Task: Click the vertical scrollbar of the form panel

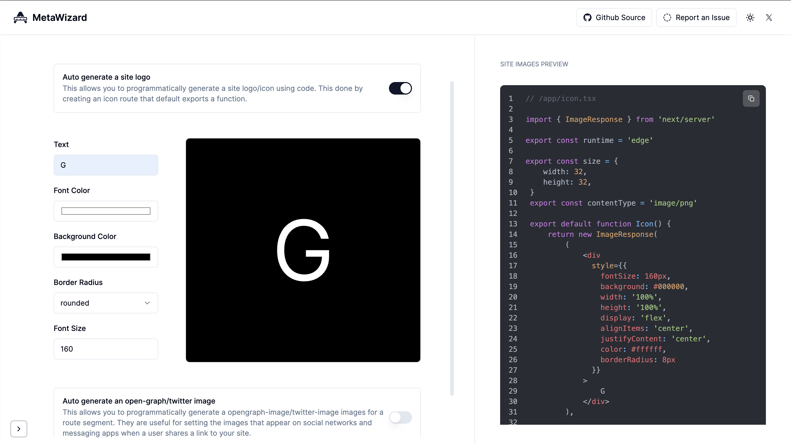Action: 452,238
